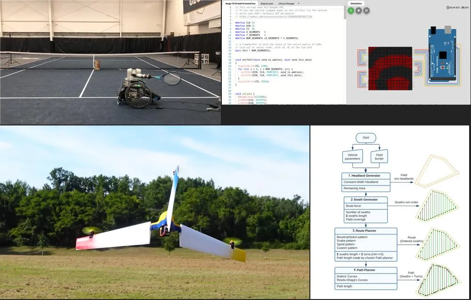Pause the simulation
471x300 pixels.
pos(366,10)
